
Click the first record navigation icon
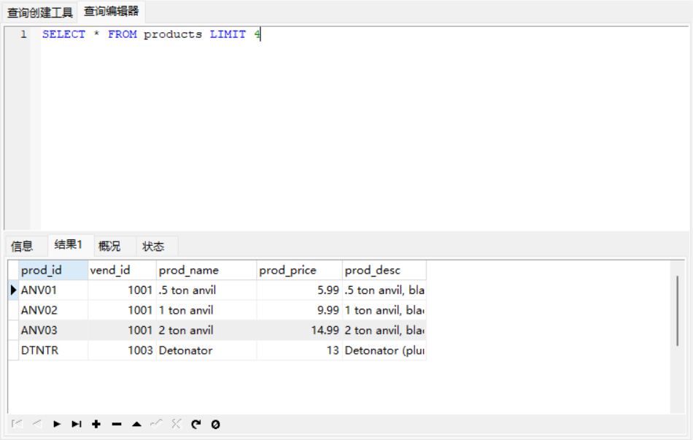18,424
